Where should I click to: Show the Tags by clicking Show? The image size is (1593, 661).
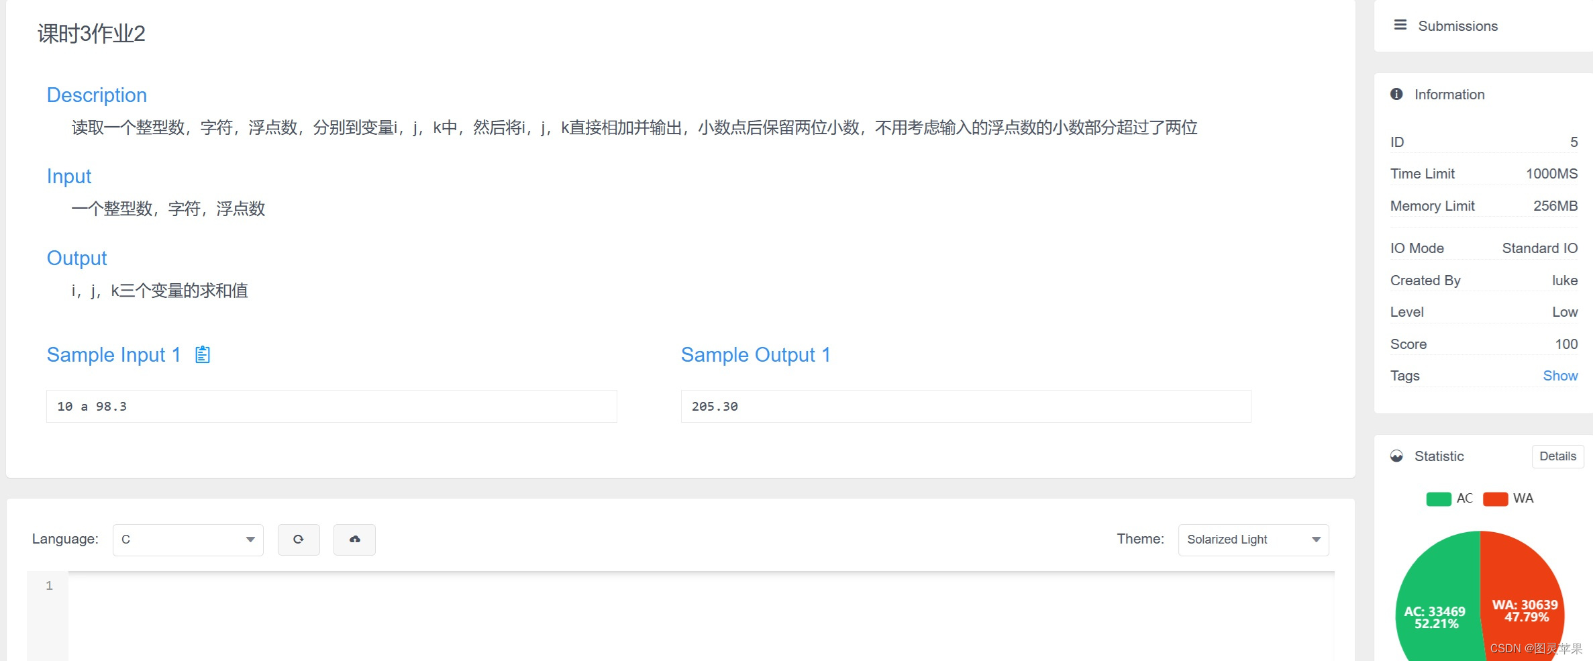pyautogui.click(x=1560, y=376)
